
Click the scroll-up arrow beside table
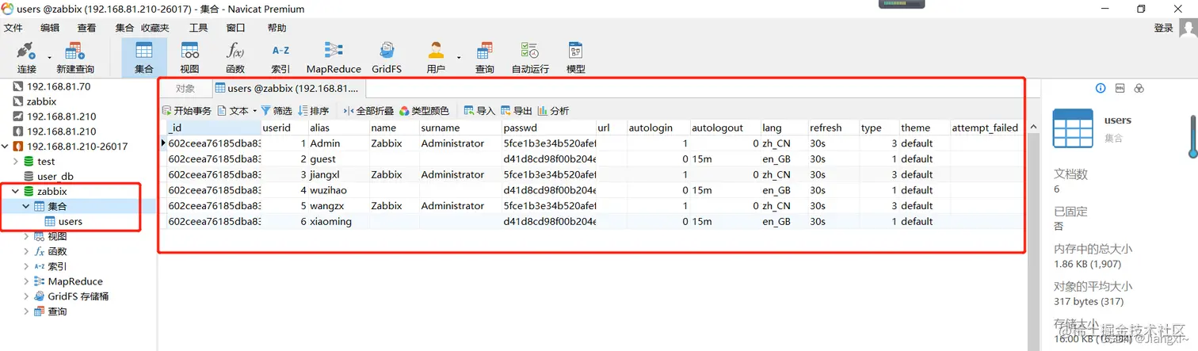click(x=1032, y=128)
